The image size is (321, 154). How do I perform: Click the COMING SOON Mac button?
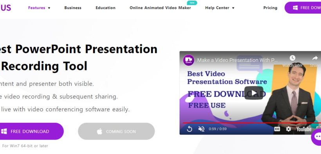(116, 131)
